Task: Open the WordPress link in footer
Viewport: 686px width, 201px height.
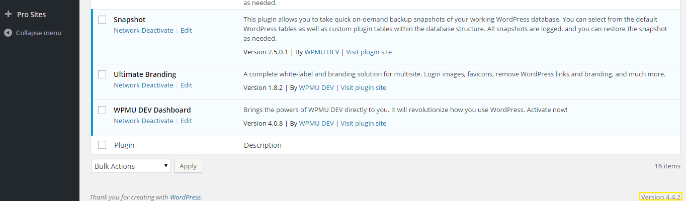Action: 185,197
